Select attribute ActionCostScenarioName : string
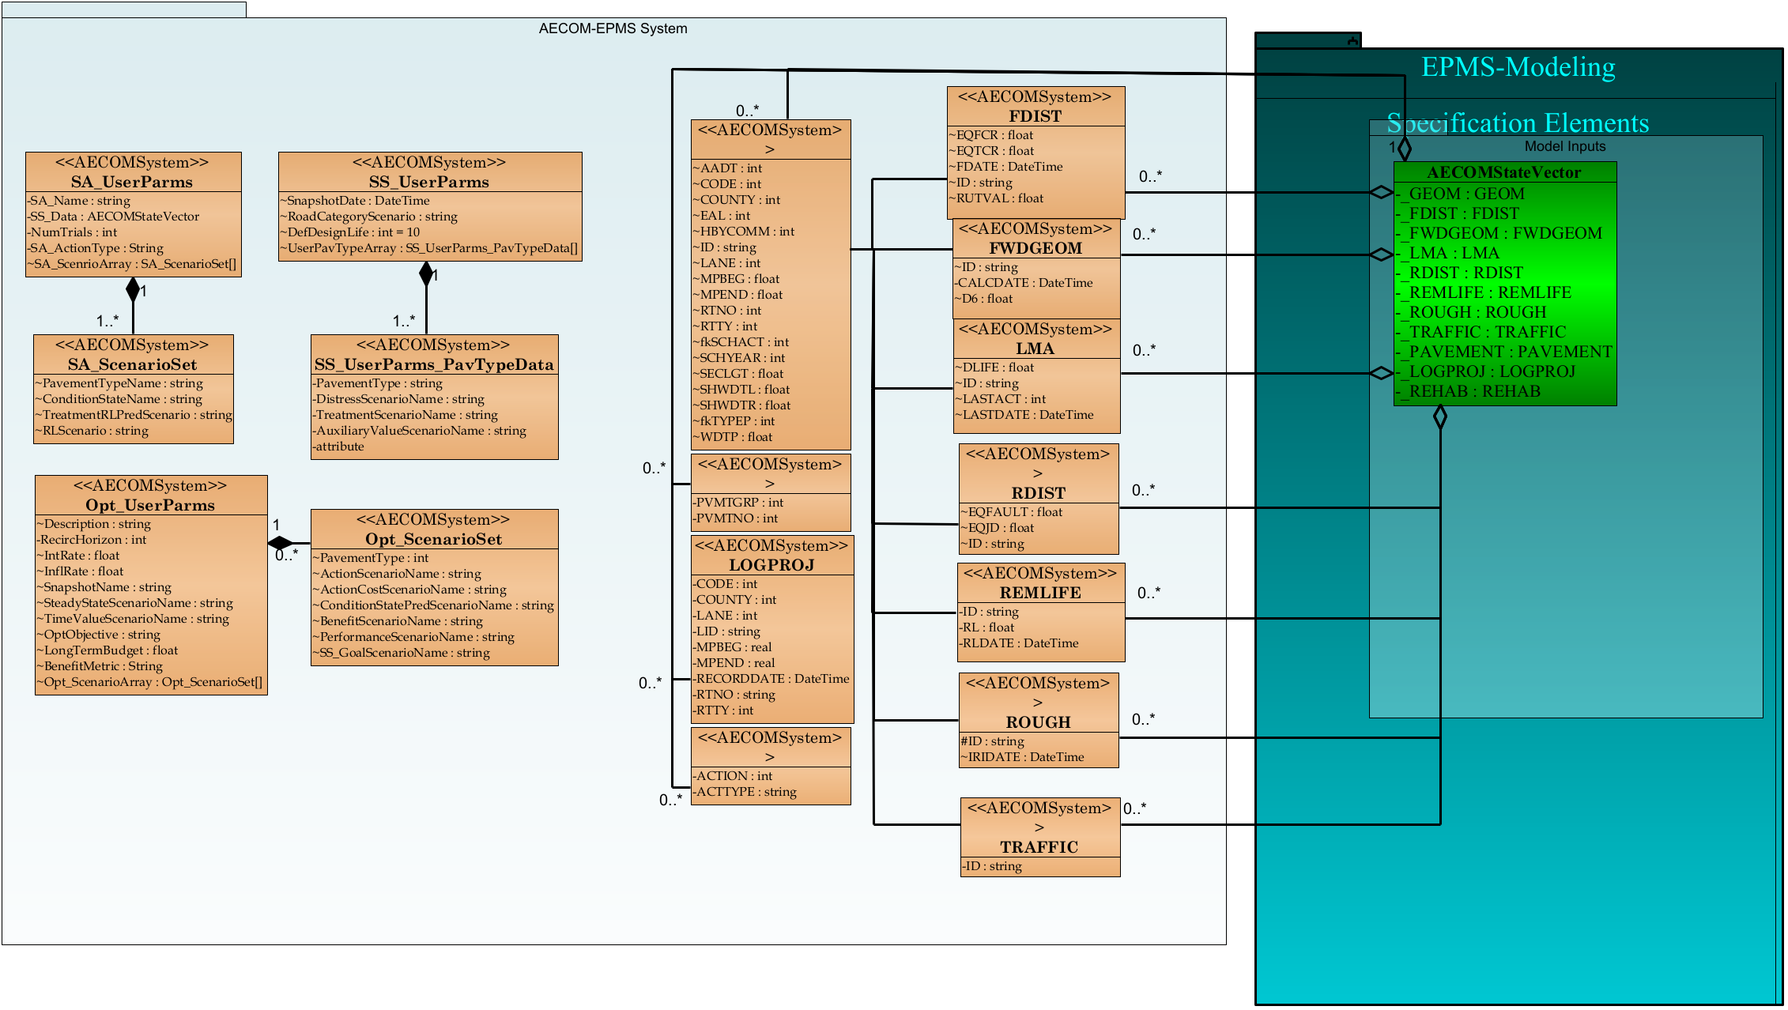 tap(410, 590)
